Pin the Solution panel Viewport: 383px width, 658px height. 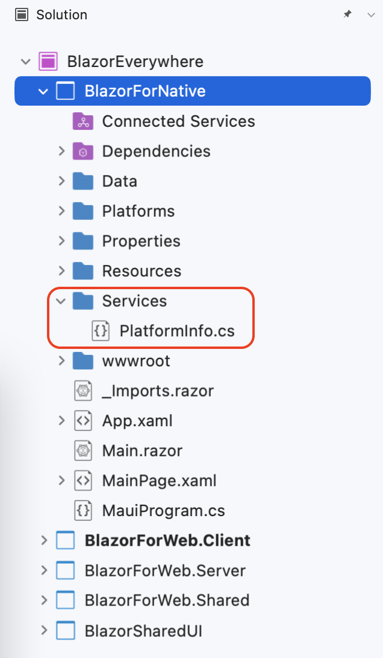click(x=347, y=14)
